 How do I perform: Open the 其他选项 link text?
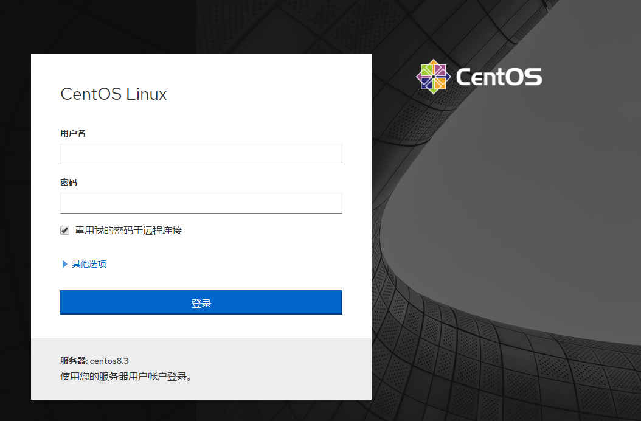coord(89,264)
